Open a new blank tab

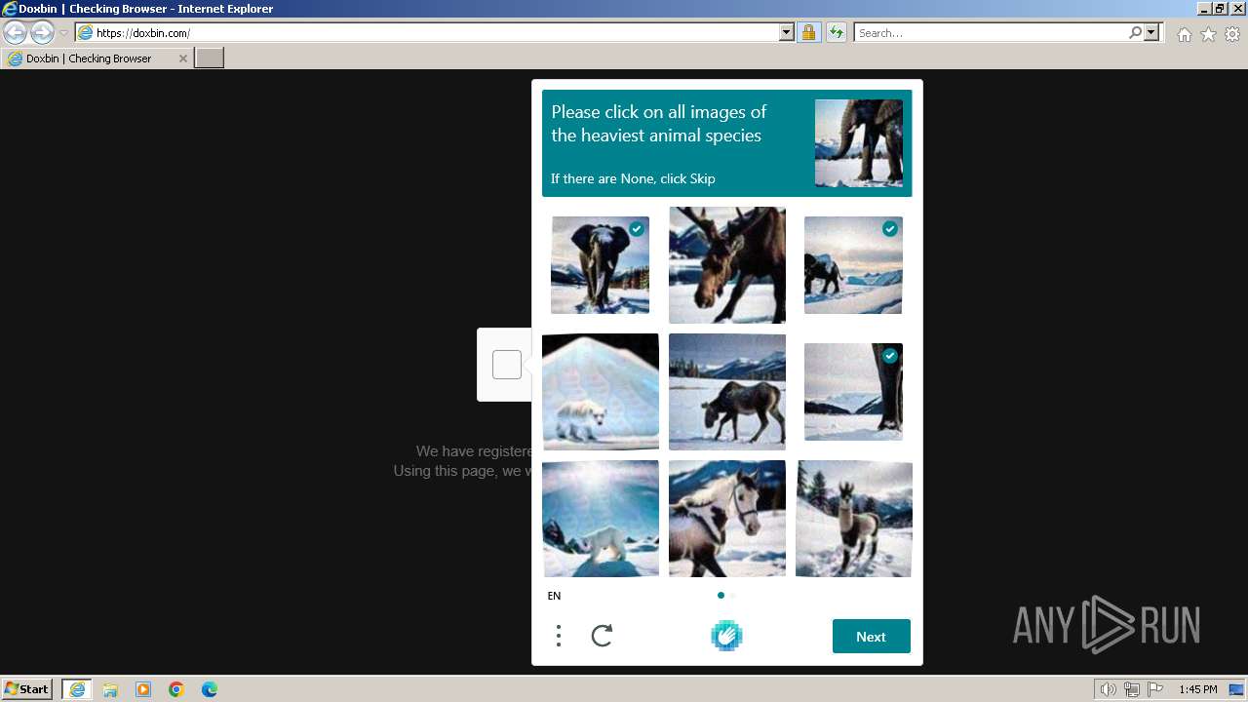pyautogui.click(x=210, y=58)
